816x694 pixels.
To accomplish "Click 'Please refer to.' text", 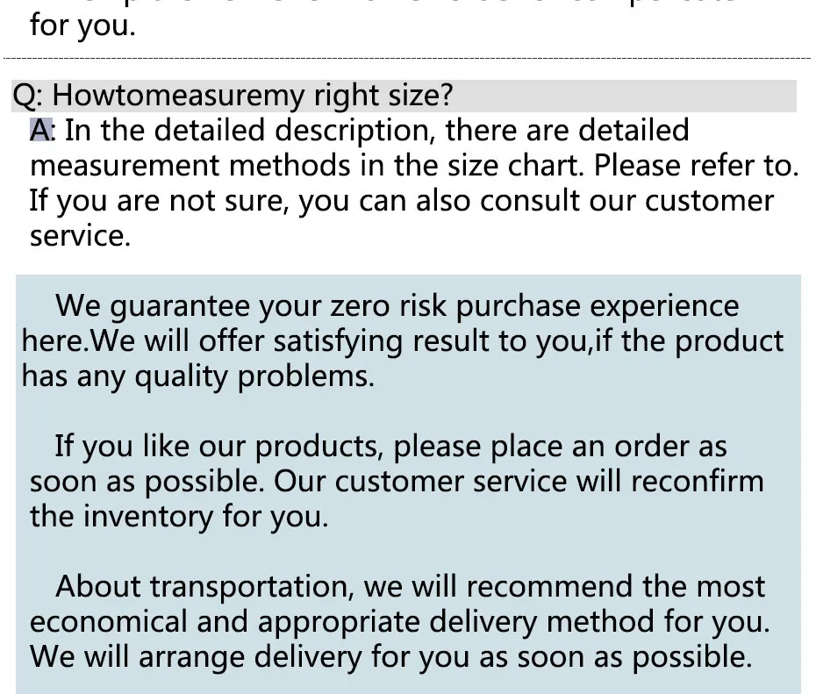I will tap(697, 166).
